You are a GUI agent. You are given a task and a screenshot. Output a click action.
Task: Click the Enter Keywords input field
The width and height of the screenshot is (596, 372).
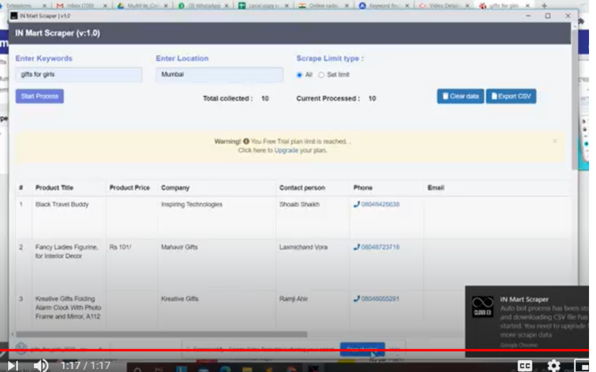tap(79, 74)
